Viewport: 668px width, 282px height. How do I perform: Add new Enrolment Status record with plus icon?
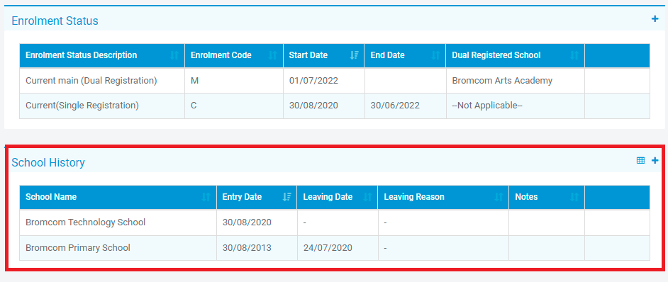click(655, 18)
